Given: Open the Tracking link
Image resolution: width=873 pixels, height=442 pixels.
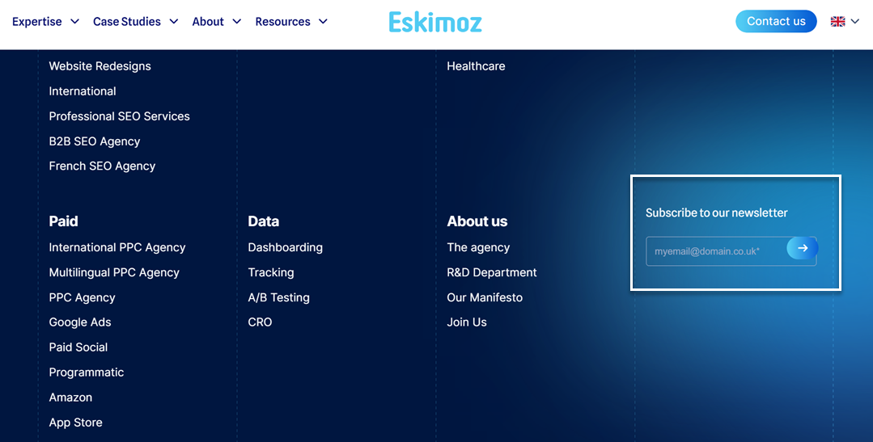Looking at the screenshot, I should 270,272.
